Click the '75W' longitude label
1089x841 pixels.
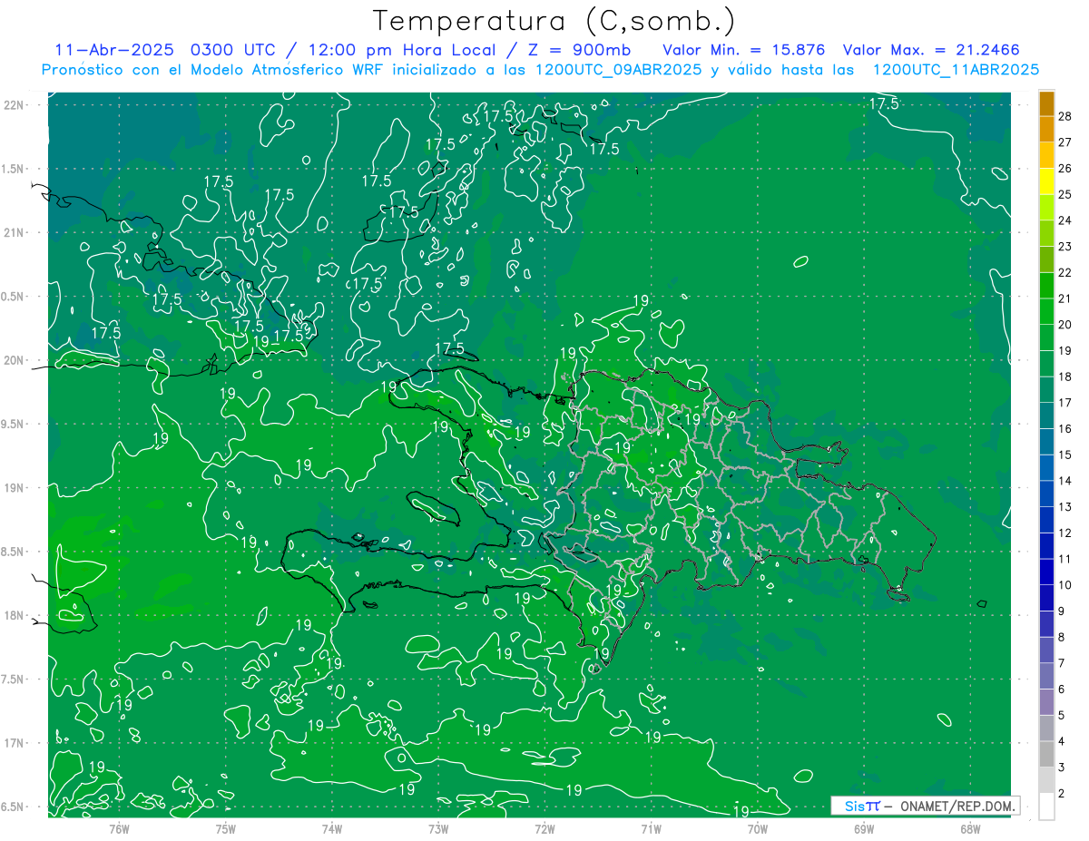(226, 829)
